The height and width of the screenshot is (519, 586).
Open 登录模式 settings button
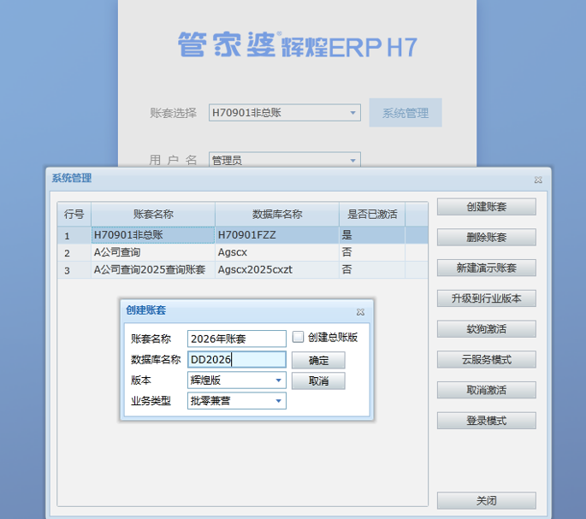(x=486, y=421)
